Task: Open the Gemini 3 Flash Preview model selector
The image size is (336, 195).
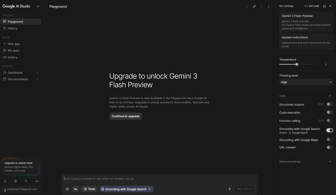Action: 306,22
